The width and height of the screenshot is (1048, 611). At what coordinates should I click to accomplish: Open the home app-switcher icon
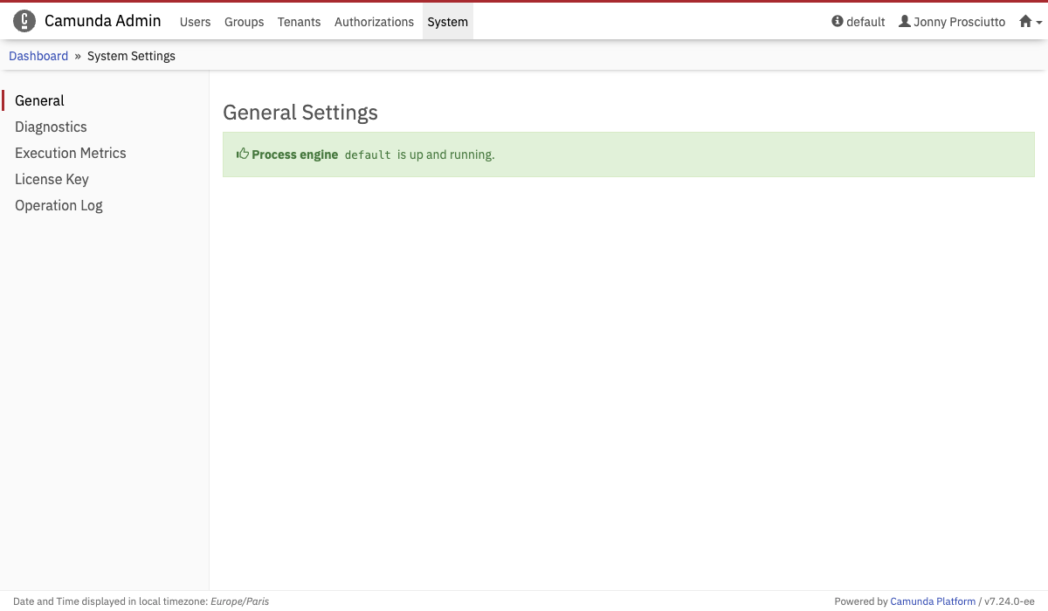coord(1027,21)
